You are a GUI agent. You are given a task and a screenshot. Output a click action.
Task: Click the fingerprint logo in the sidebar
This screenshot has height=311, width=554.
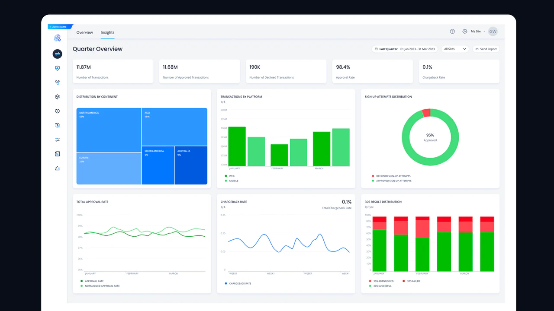57,38
